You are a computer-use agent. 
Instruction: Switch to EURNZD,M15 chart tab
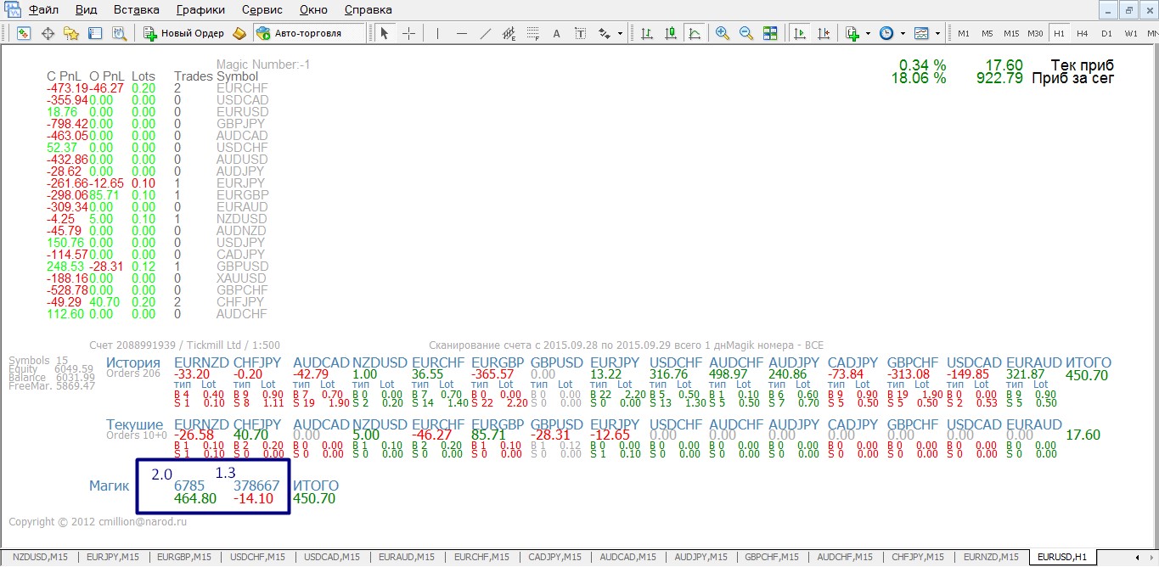(x=991, y=557)
